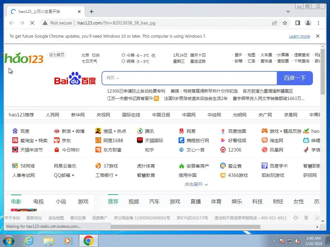
Task: Select the 视频 news tab
Action: point(134,201)
